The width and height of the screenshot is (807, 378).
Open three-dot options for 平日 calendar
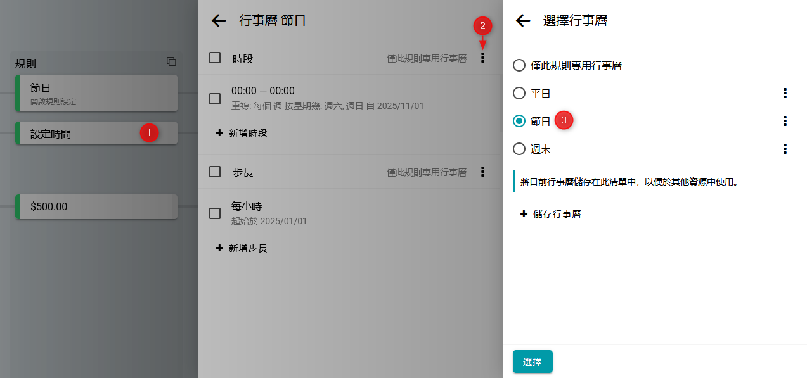(x=785, y=94)
